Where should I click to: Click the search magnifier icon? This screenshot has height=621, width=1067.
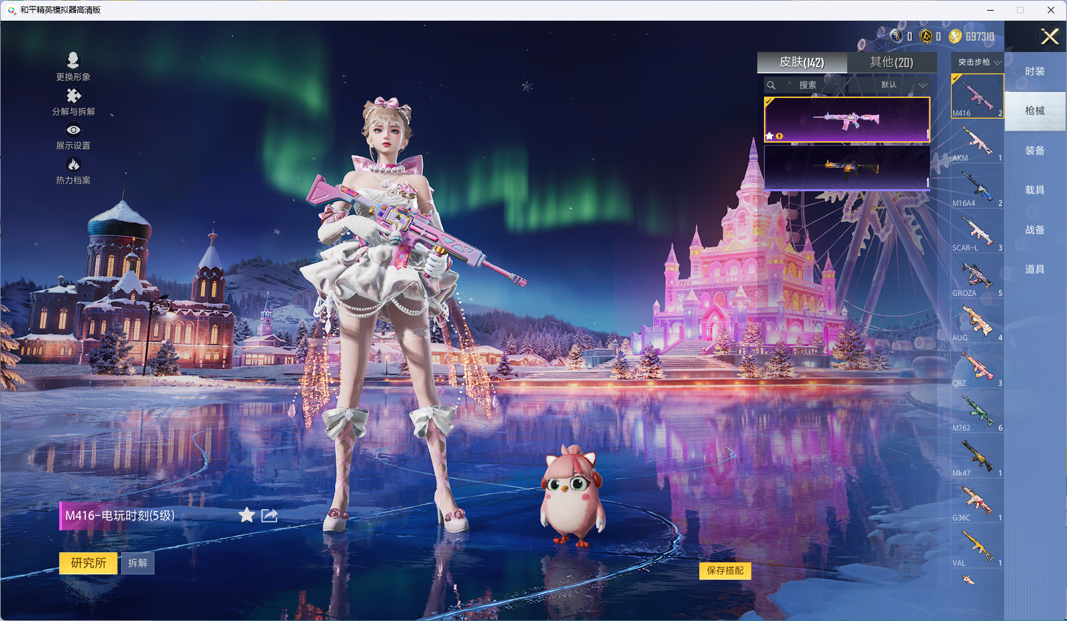[771, 85]
